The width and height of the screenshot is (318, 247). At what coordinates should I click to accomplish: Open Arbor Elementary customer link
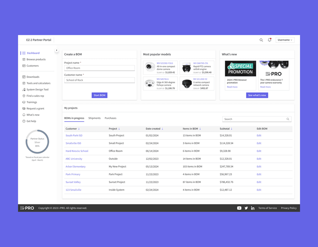tap(75, 167)
